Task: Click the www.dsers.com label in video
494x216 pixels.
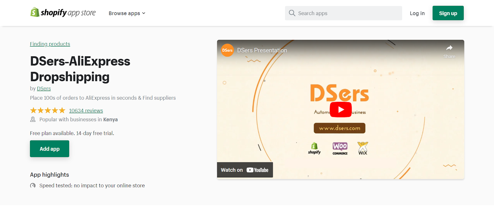Action: [x=340, y=128]
